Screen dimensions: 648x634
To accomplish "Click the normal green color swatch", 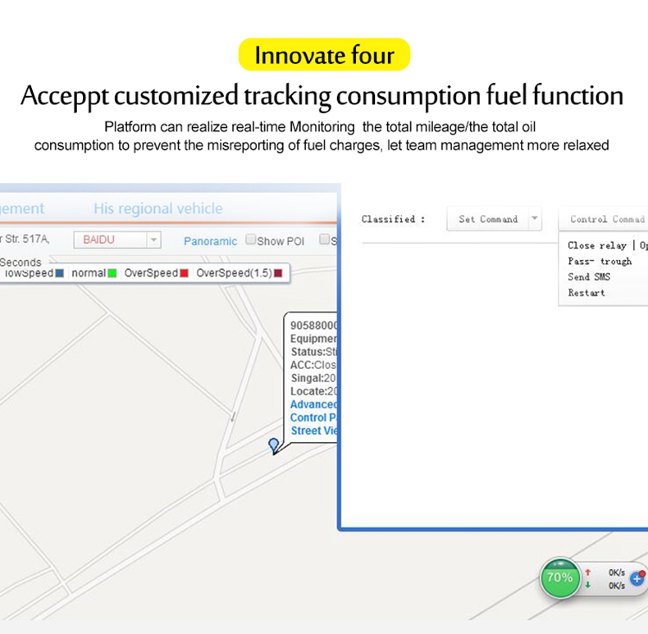I will pos(112,273).
